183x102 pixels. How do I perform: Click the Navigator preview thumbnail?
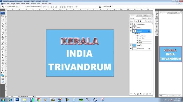pyautogui.click(x=170, y=54)
